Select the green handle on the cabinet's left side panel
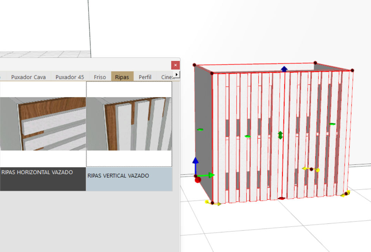Image resolution: width=371 pixels, height=252 pixels. coord(200,130)
